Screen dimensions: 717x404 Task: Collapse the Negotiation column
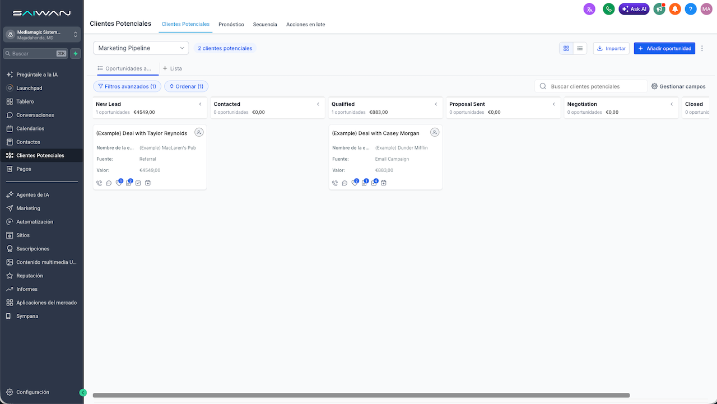tap(672, 104)
